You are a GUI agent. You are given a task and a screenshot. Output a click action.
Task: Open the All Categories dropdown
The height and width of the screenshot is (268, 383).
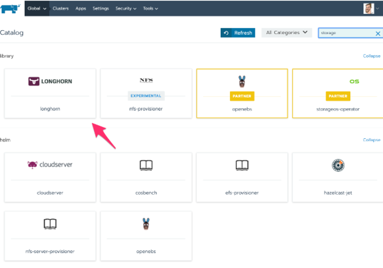(286, 33)
